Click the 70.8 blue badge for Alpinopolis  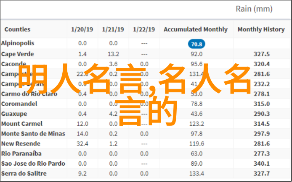click(x=196, y=44)
